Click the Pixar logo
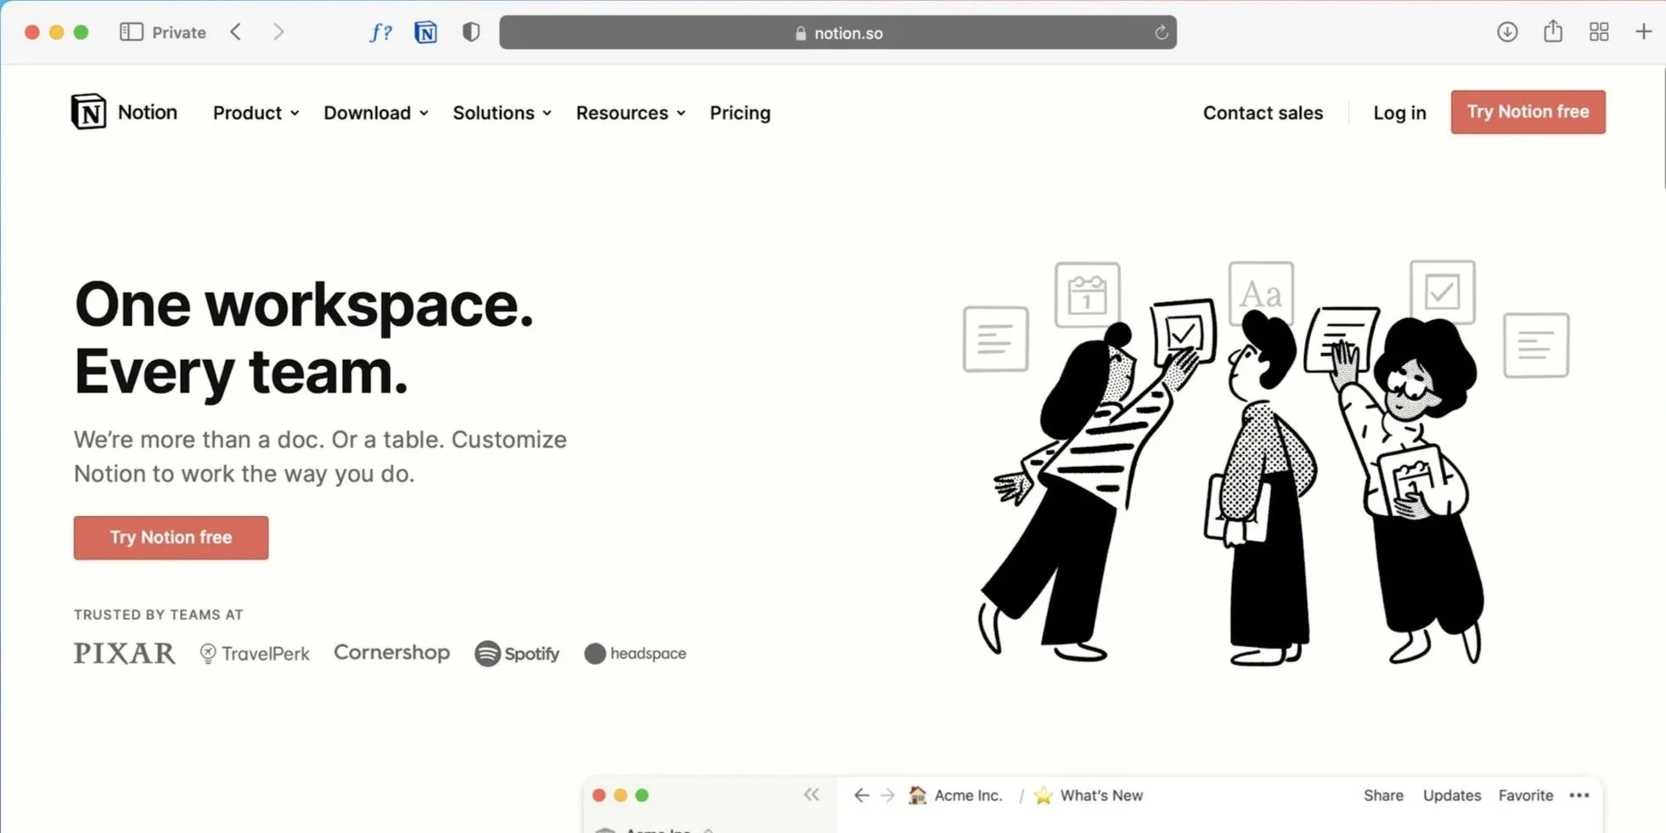Screen dimensions: 1666x833 (124, 653)
